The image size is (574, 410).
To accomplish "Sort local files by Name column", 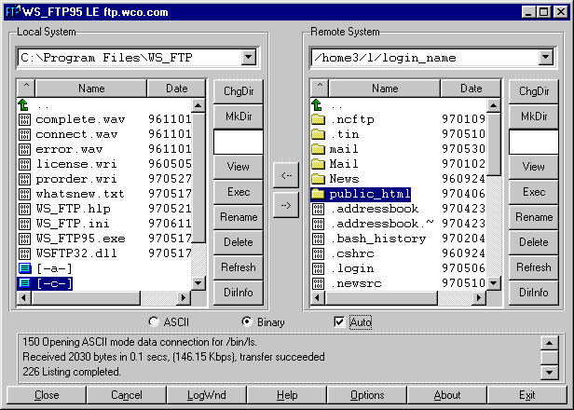I will [x=91, y=89].
